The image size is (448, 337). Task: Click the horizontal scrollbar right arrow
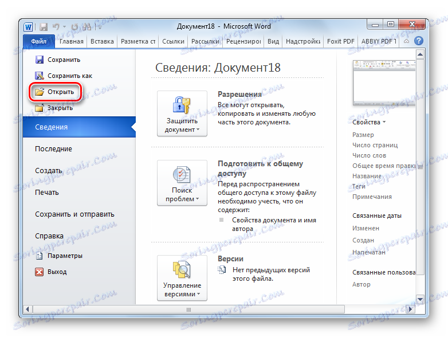411,309
